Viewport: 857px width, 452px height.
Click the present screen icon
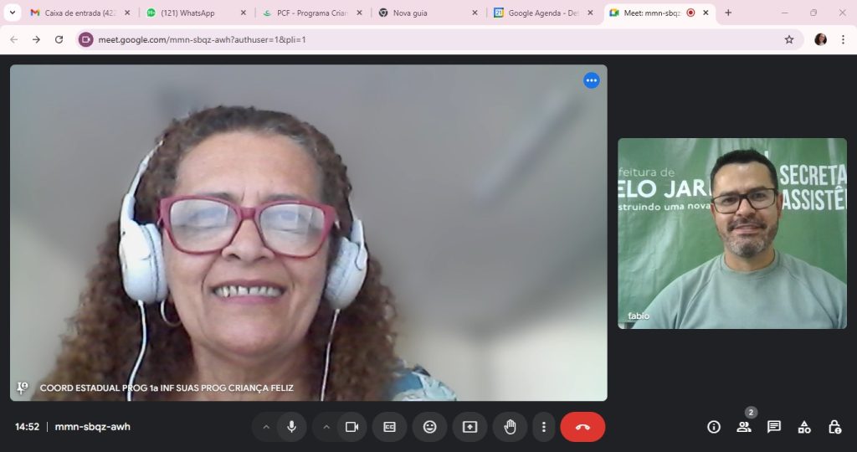[x=470, y=427]
